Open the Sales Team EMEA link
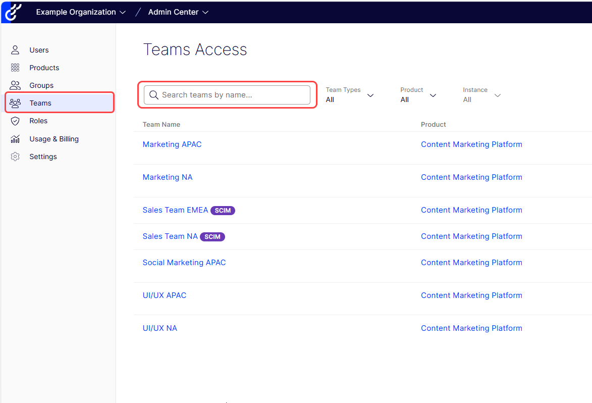 tap(175, 210)
